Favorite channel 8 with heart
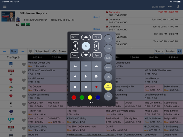Viewport: 183px width, 137px height. click(x=24, y=104)
